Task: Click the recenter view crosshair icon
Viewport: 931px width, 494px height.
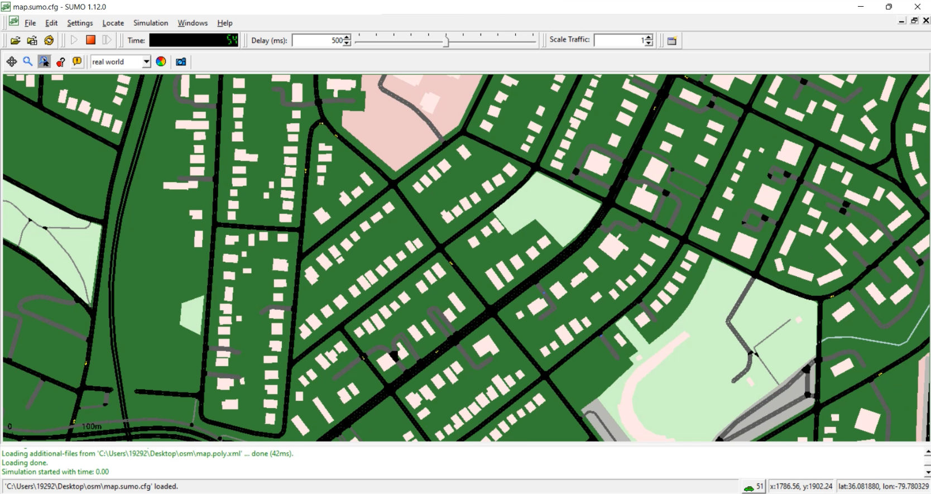Action: (12, 61)
